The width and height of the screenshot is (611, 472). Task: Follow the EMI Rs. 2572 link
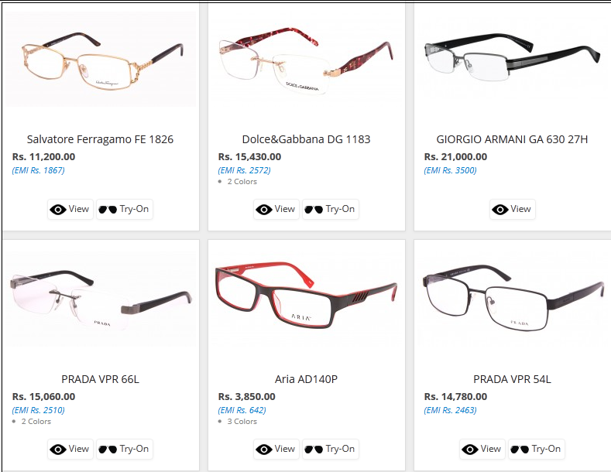pos(244,170)
